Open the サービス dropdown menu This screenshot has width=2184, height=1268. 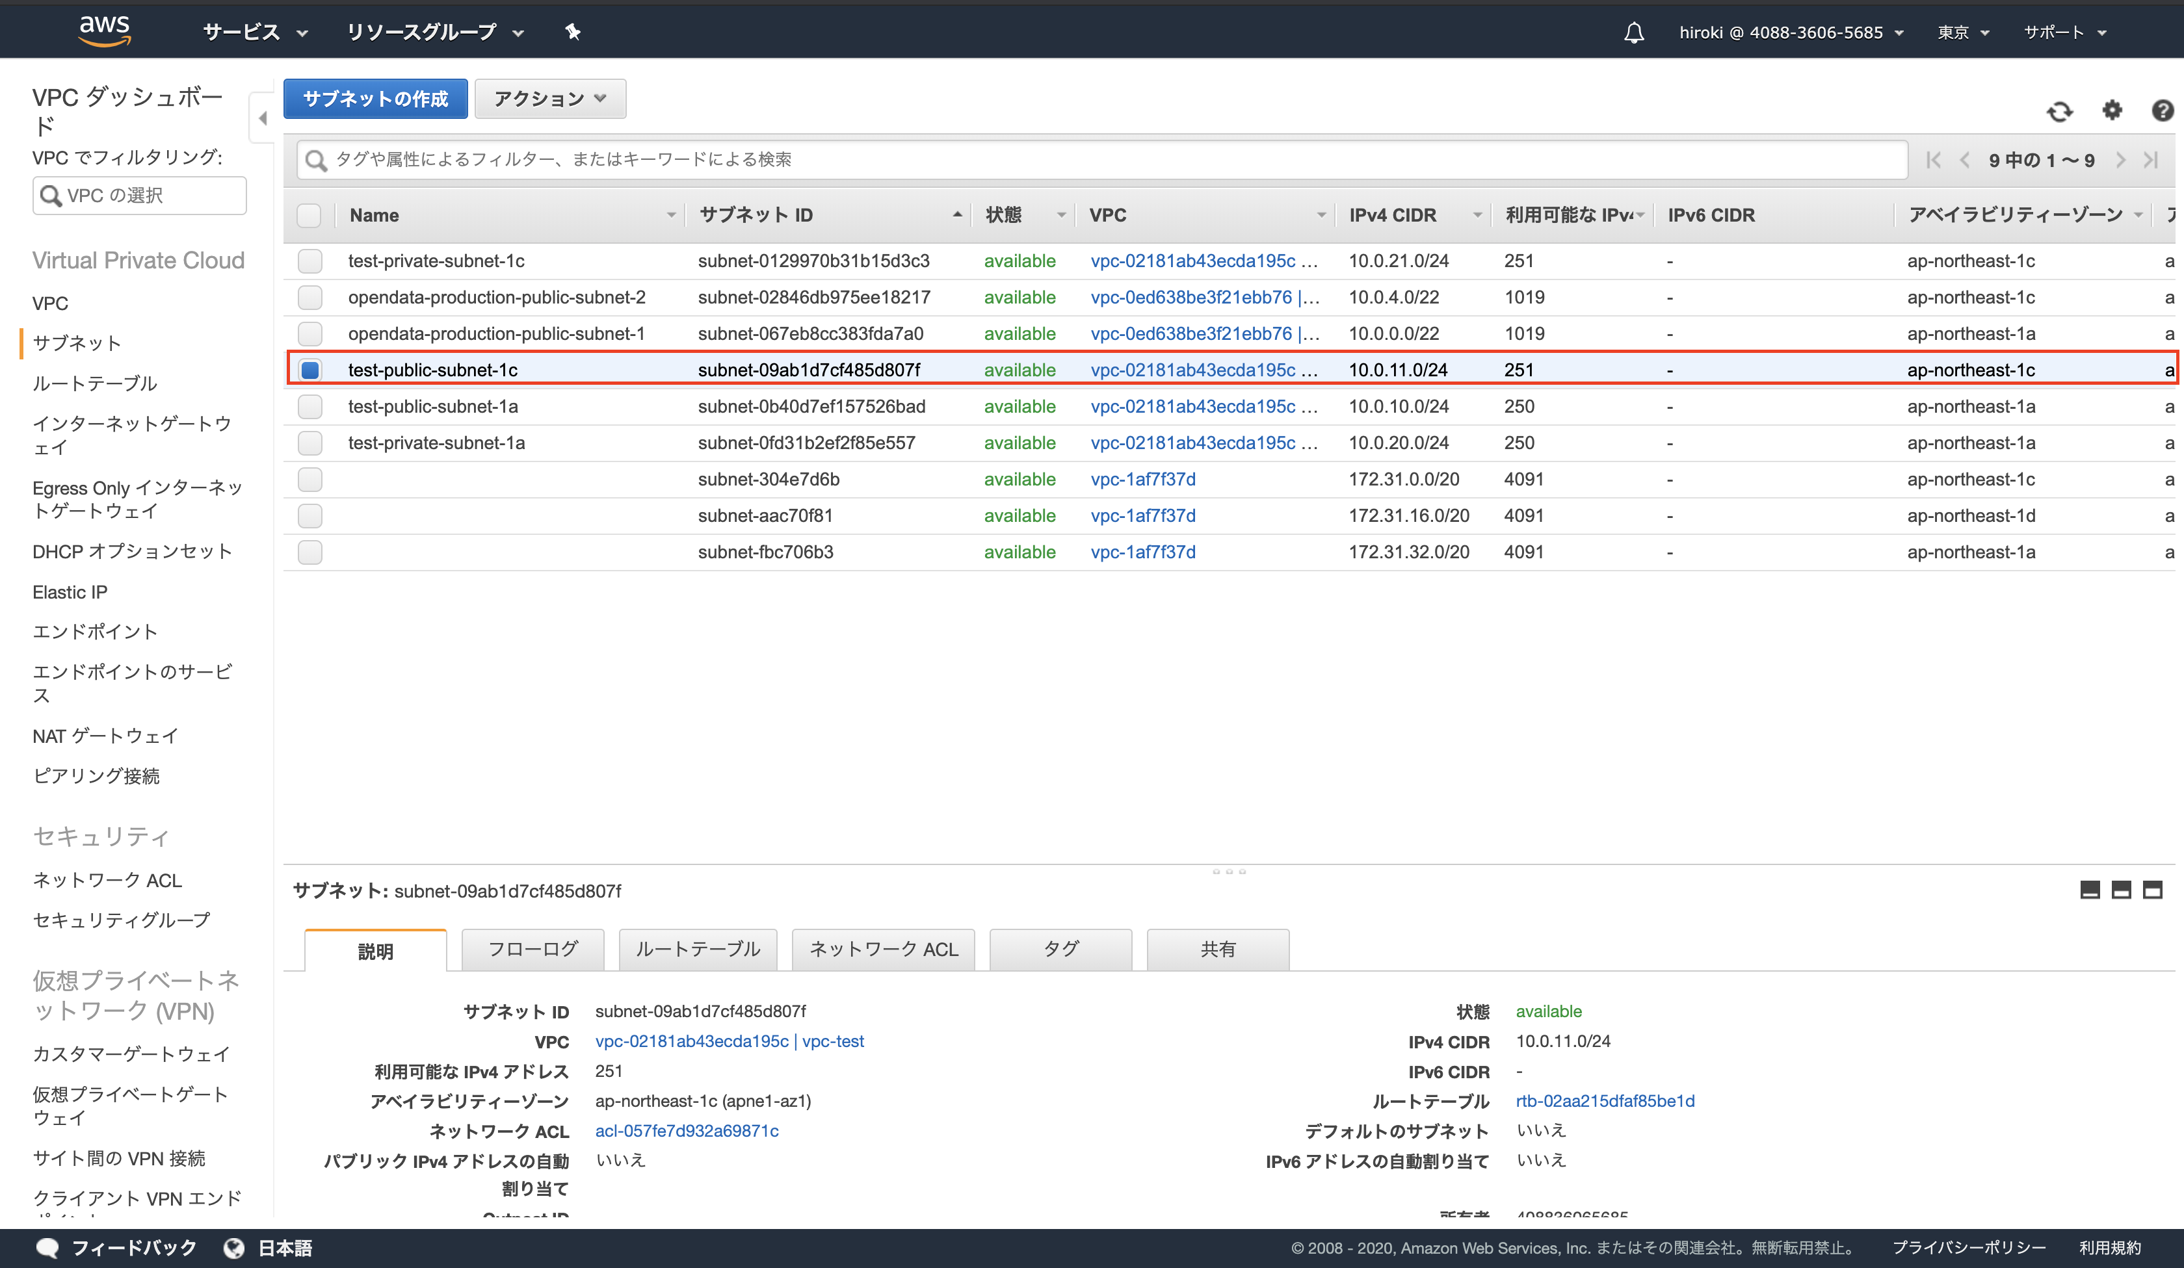click(x=252, y=32)
